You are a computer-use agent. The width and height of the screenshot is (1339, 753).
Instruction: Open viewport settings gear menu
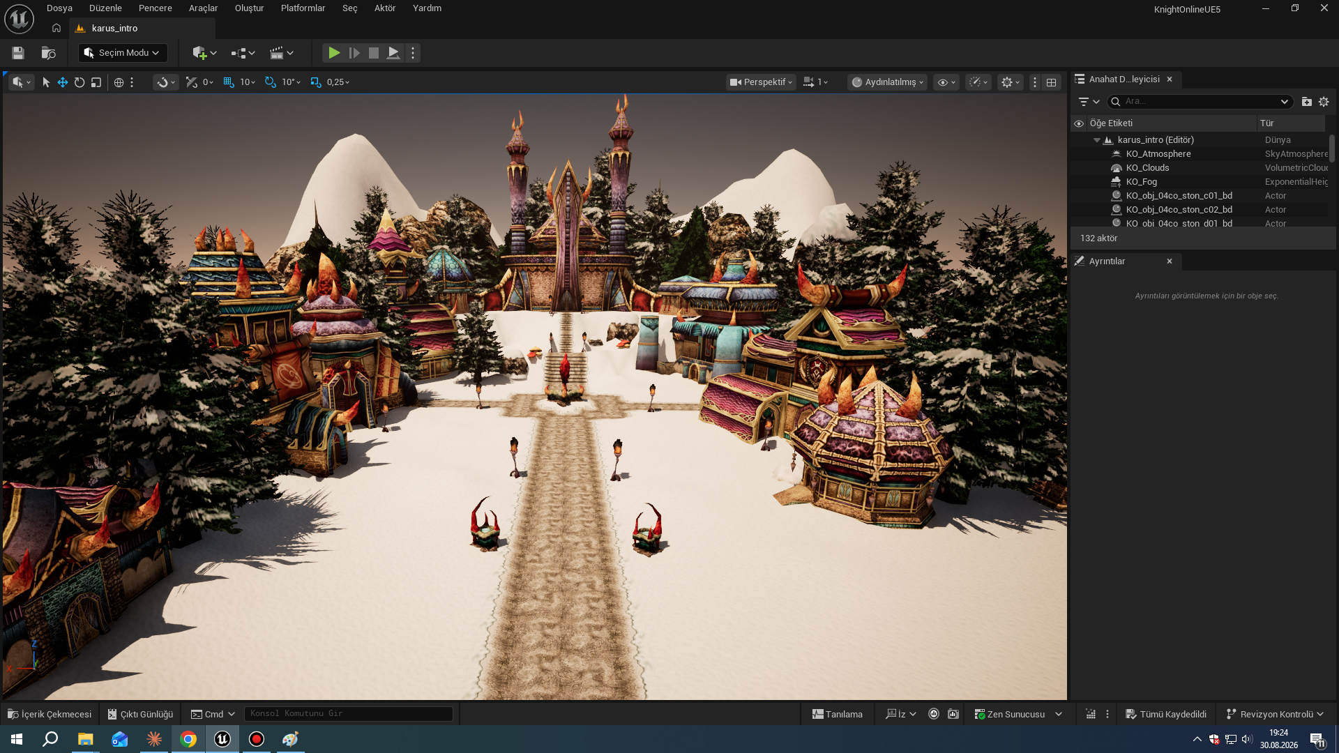1011,82
